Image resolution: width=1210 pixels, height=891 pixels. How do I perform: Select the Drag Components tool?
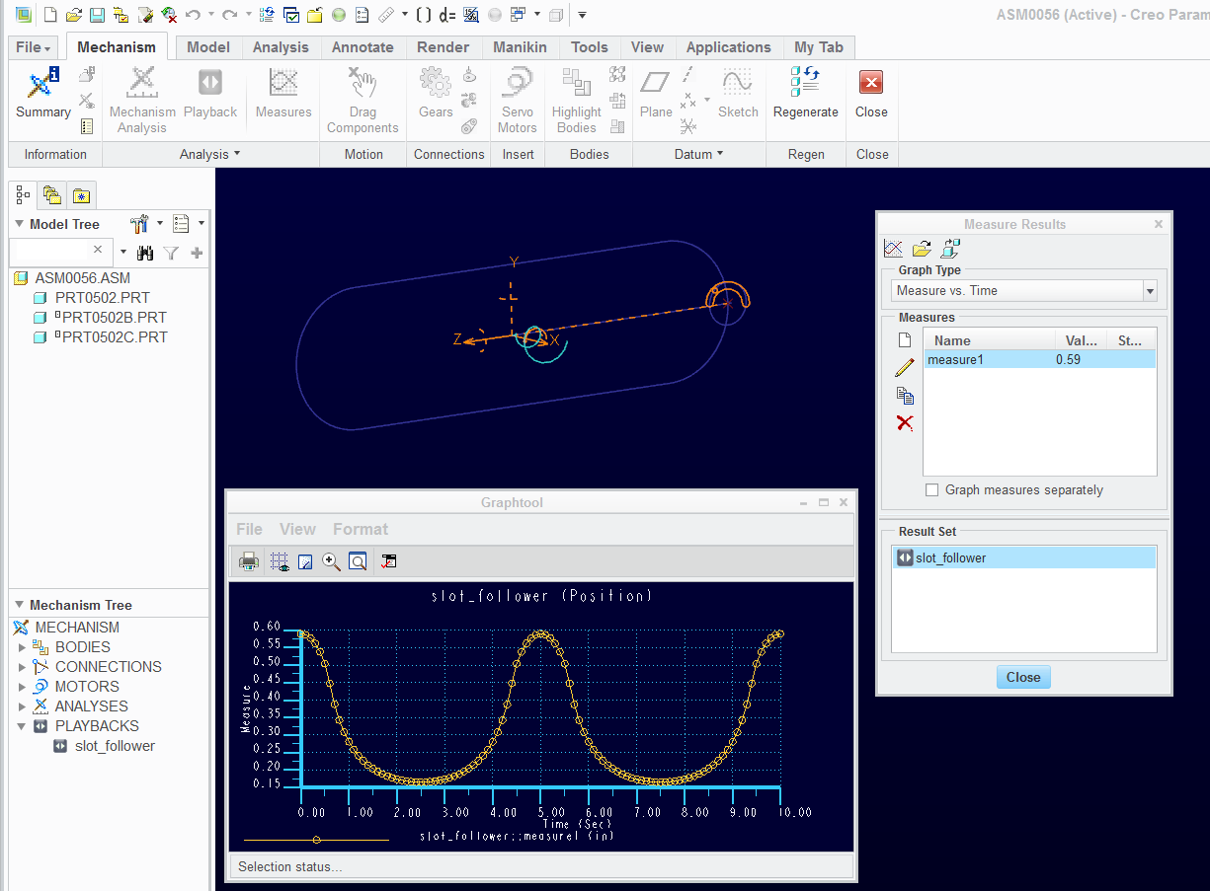click(x=363, y=100)
